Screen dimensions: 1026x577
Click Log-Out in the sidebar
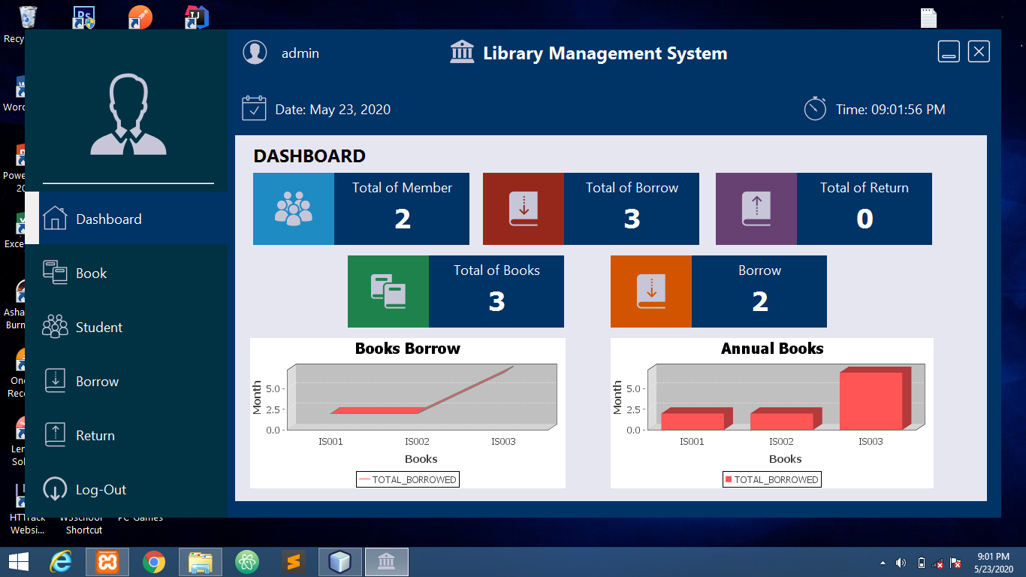pos(101,490)
